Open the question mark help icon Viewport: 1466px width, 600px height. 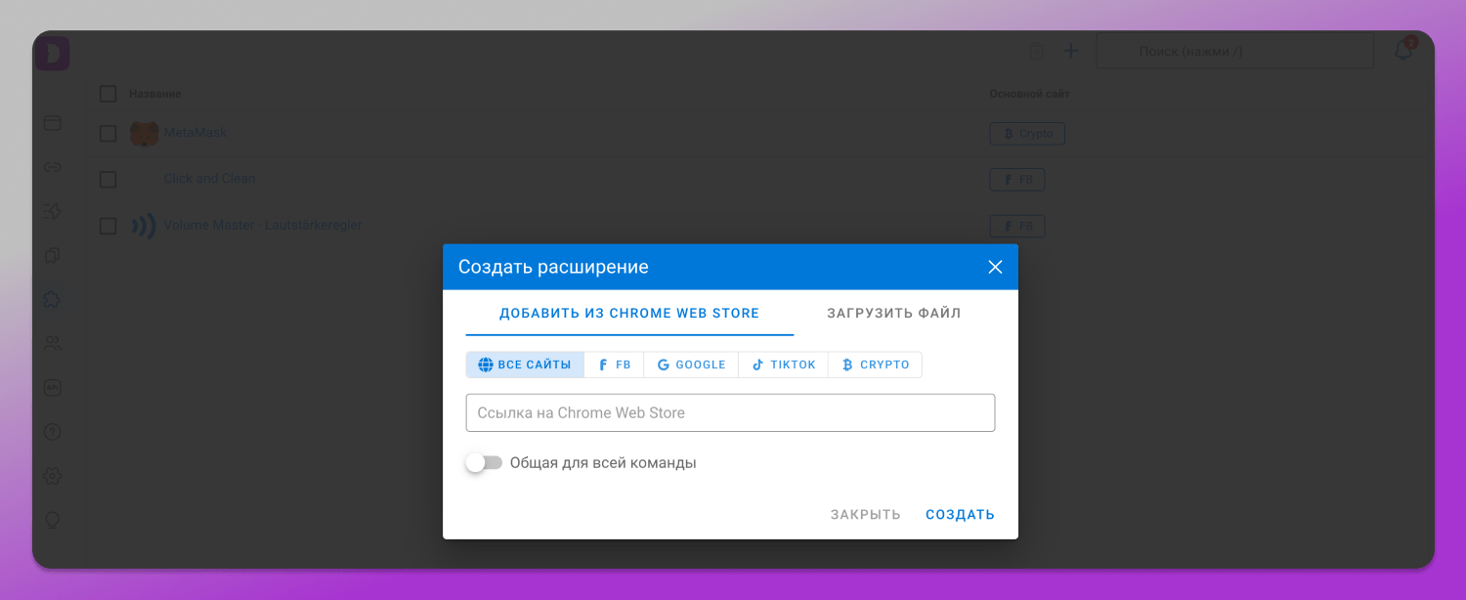53,431
